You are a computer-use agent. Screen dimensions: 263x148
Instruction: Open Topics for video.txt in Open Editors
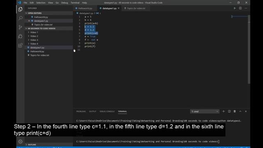coord(43,25)
